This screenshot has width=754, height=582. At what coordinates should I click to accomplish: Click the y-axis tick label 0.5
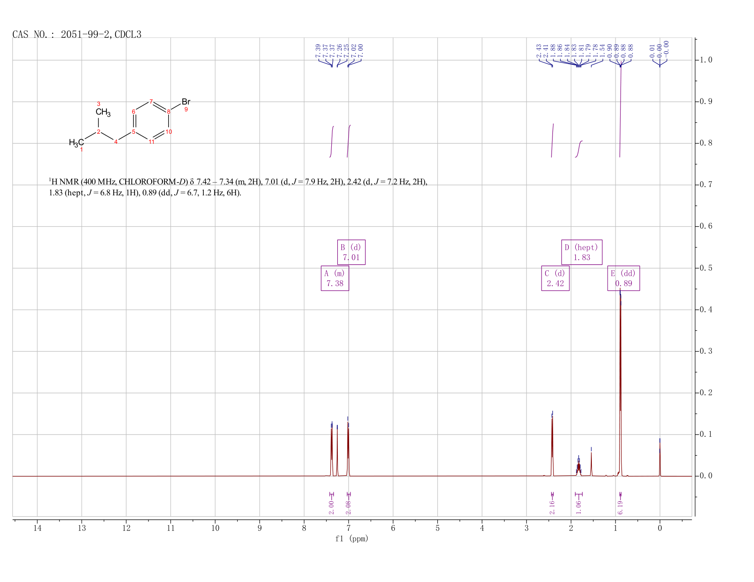click(706, 268)
